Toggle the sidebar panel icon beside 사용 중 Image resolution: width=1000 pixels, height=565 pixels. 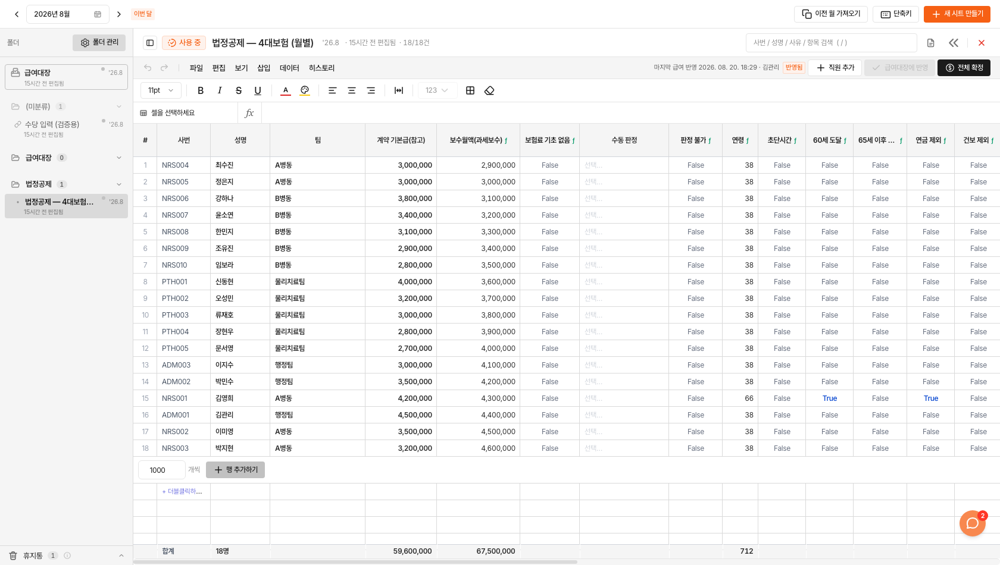coord(150,43)
